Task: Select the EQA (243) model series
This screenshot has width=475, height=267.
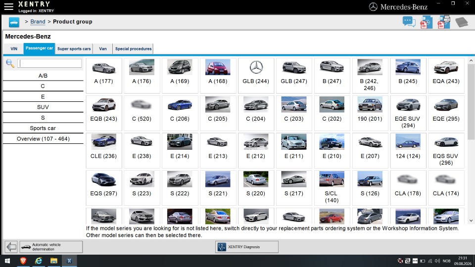Action: click(446, 76)
